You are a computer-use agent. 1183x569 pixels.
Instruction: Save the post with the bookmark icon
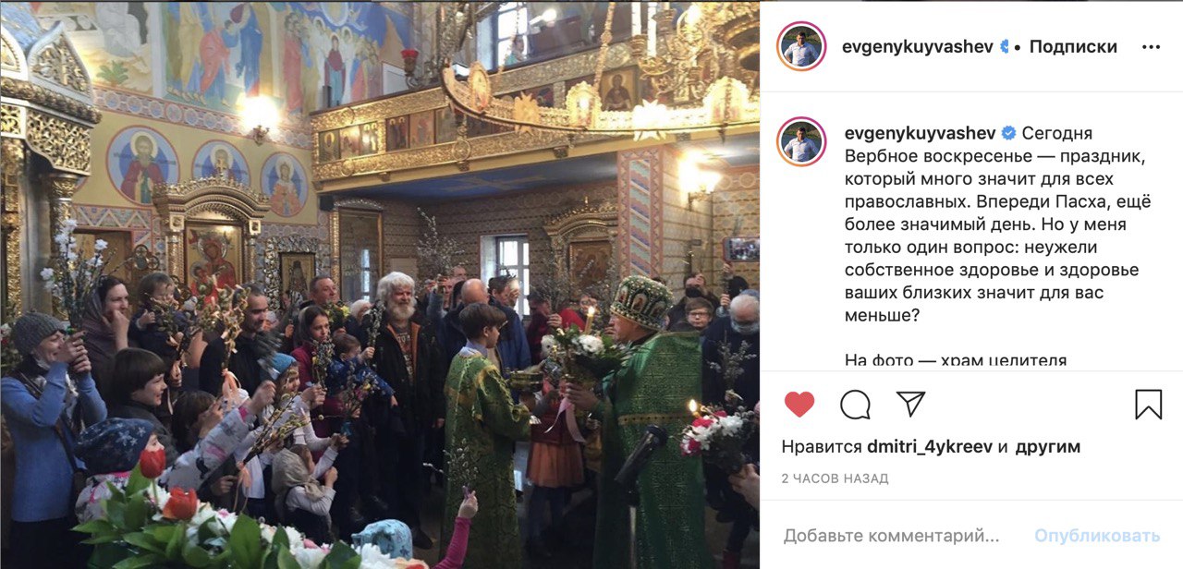pyautogui.click(x=1148, y=405)
